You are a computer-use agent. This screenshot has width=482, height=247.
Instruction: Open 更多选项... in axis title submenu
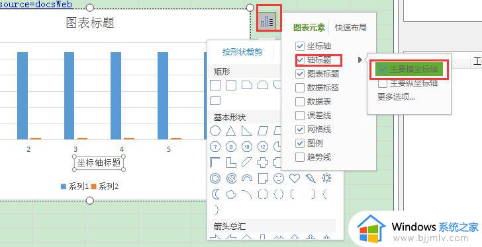pyautogui.click(x=396, y=97)
